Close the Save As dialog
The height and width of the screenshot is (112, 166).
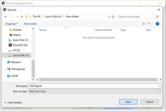click(x=159, y=10)
